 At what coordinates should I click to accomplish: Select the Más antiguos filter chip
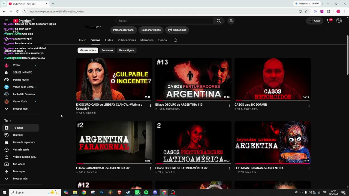coord(127,50)
